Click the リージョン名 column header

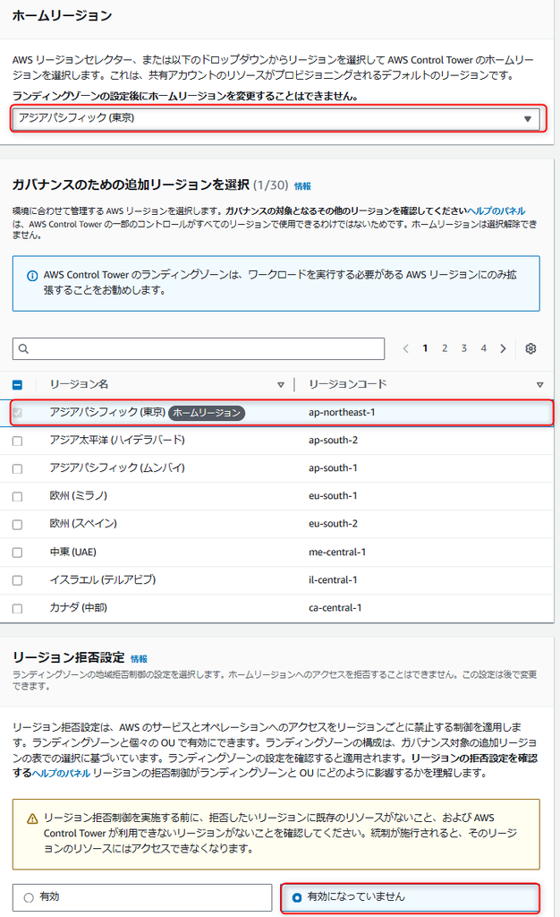[x=79, y=384]
